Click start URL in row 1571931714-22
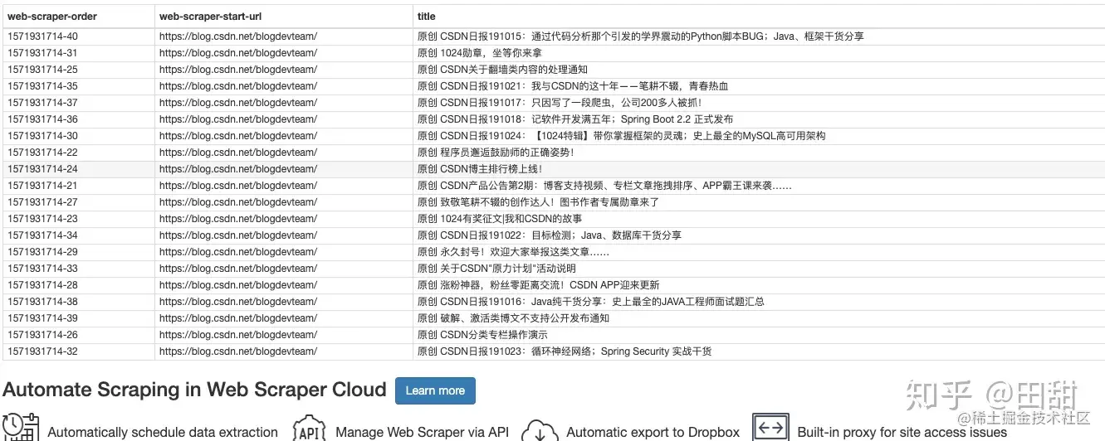 tap(237, 153)
